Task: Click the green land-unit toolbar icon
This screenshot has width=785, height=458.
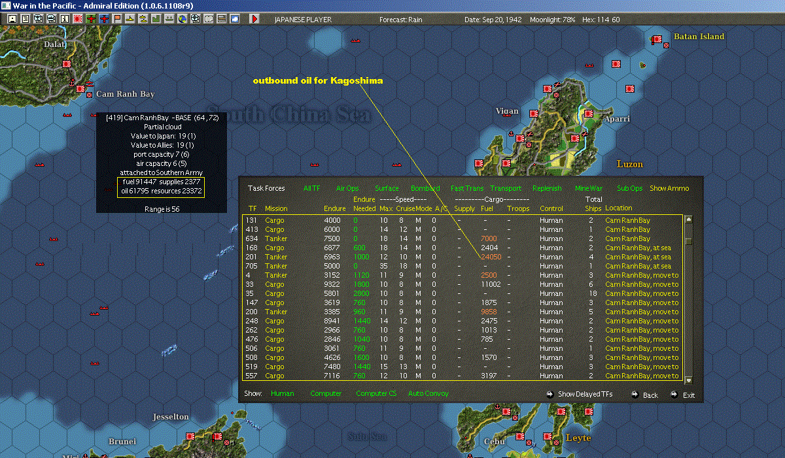Action: coord(156,19)
